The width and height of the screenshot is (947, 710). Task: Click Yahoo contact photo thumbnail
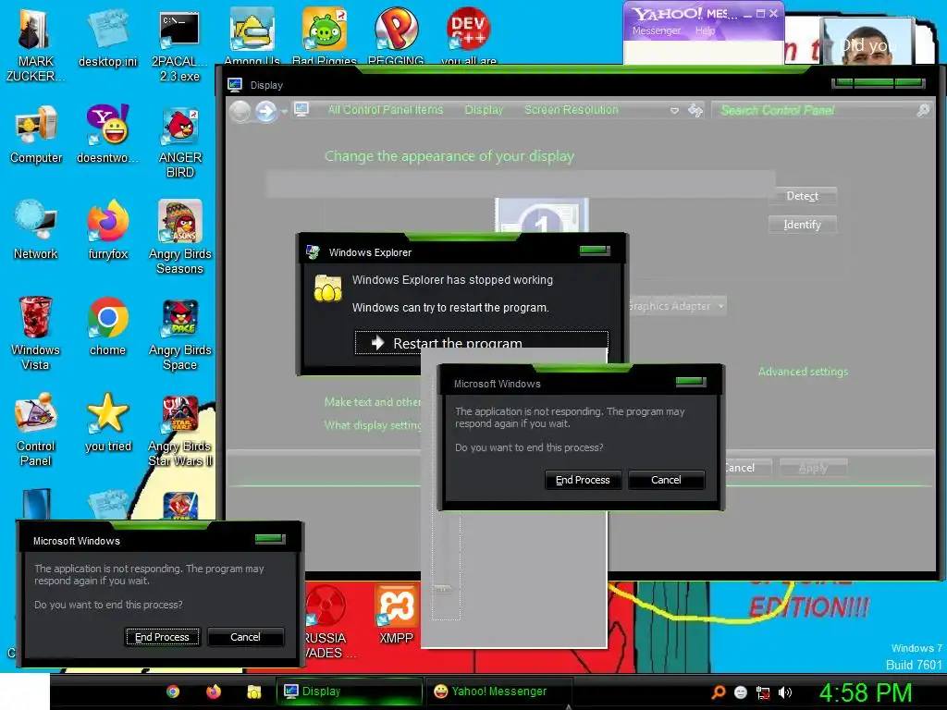pyautogui.click(x=867, y=41)
